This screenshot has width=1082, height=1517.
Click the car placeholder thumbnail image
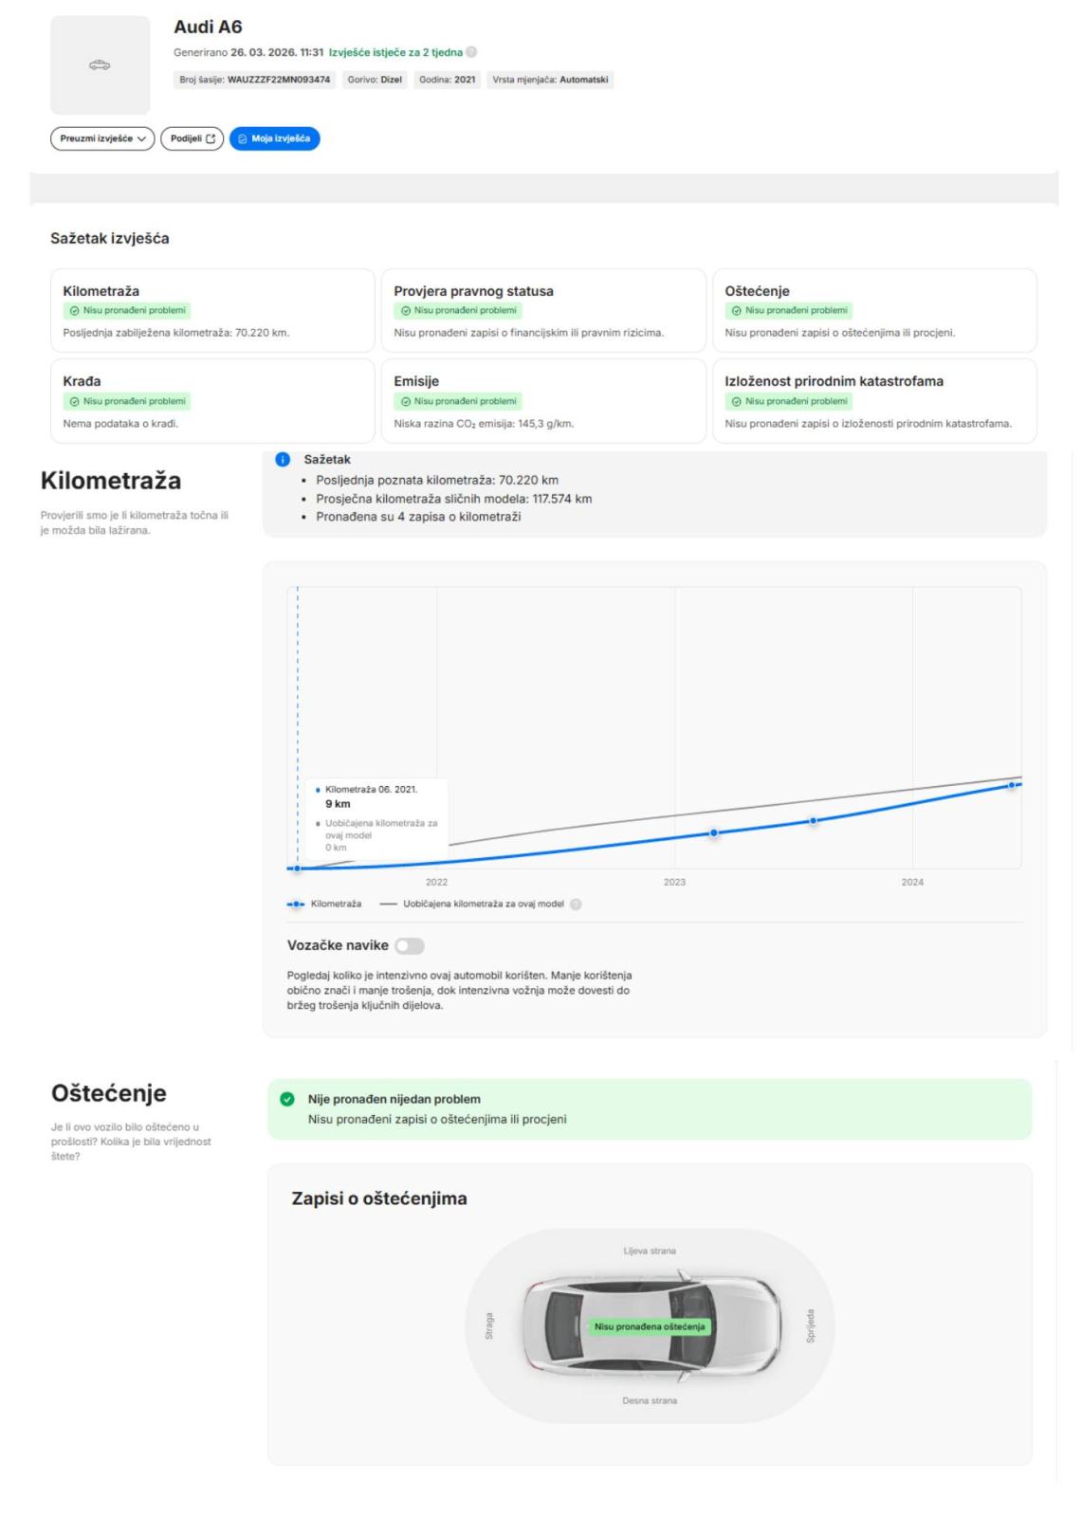(x=100, y=65)
